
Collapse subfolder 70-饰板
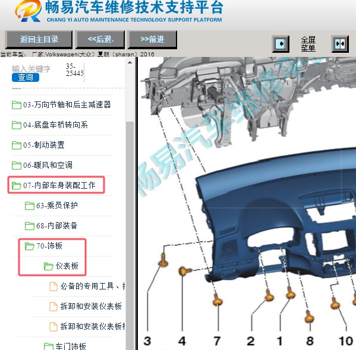pos(49,246)
